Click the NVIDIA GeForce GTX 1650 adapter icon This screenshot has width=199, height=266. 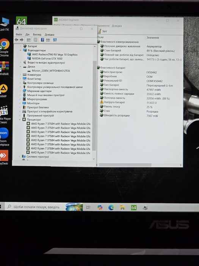(29, 59)
